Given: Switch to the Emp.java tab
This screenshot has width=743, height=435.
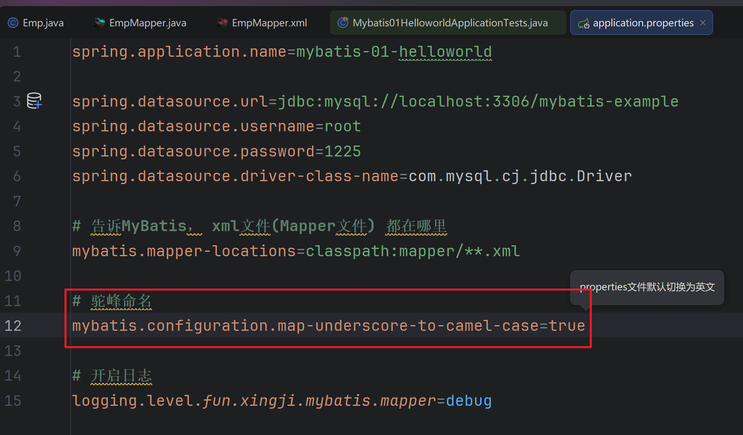Looking at the screenshot, I should pos(43,23).
